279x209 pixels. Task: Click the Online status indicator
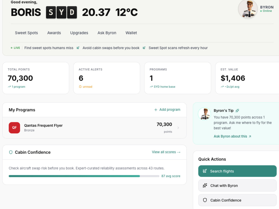266,11
